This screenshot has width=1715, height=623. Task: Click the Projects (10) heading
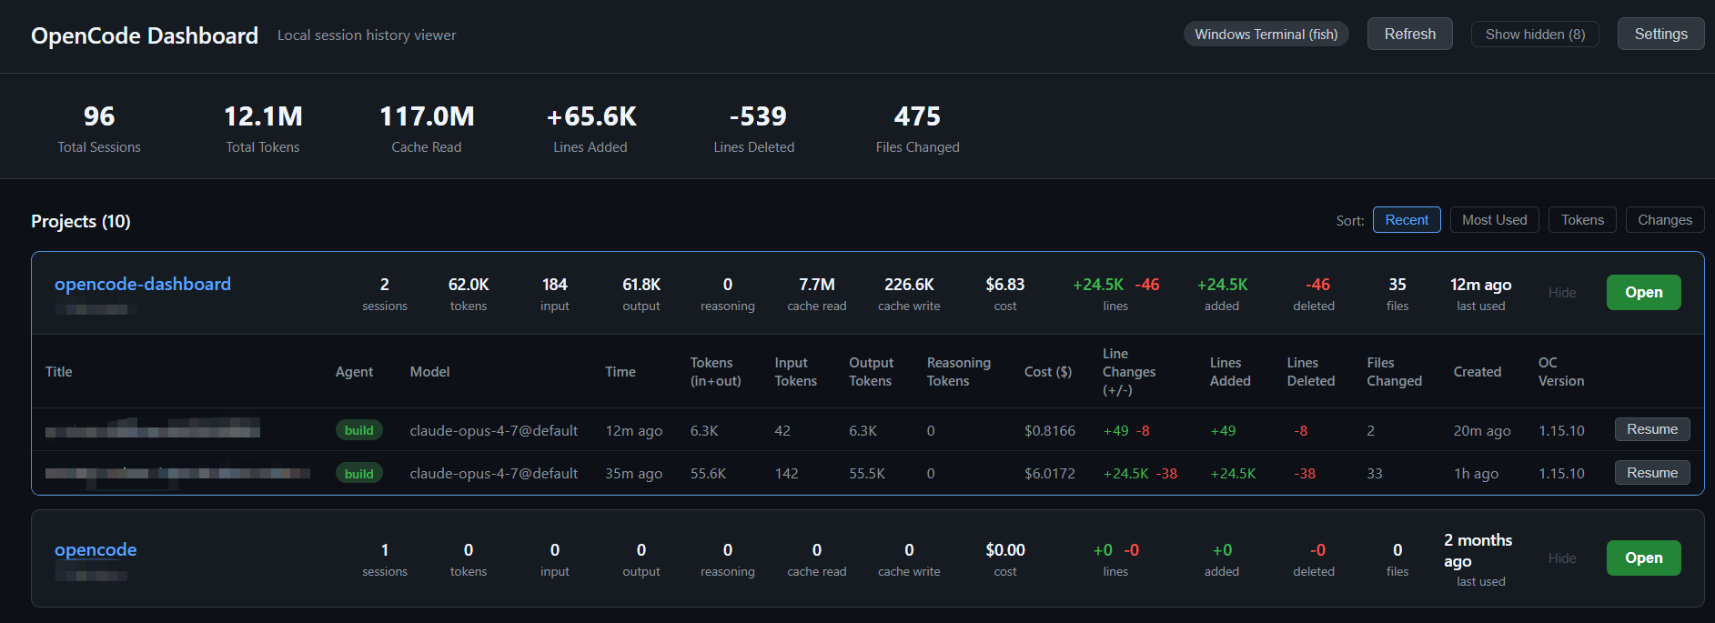click(x=81, y=221)
